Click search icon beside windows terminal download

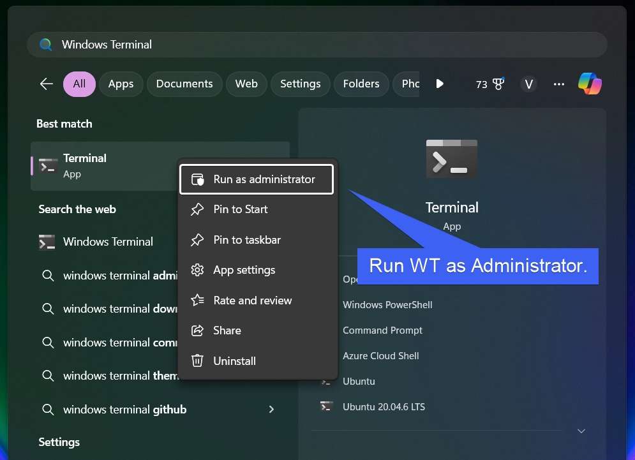pos(48,309)
